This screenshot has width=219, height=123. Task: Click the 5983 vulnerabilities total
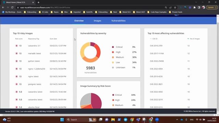(90, 68)
